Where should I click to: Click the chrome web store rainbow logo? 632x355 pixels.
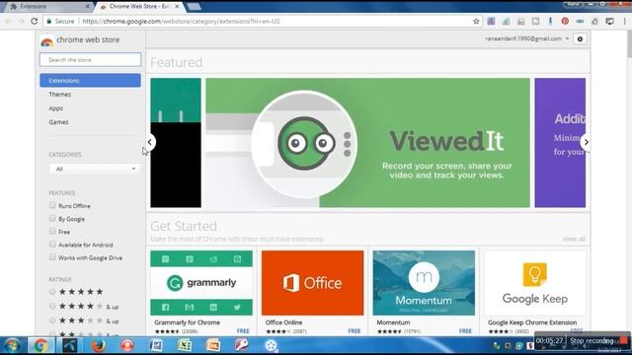46,41
